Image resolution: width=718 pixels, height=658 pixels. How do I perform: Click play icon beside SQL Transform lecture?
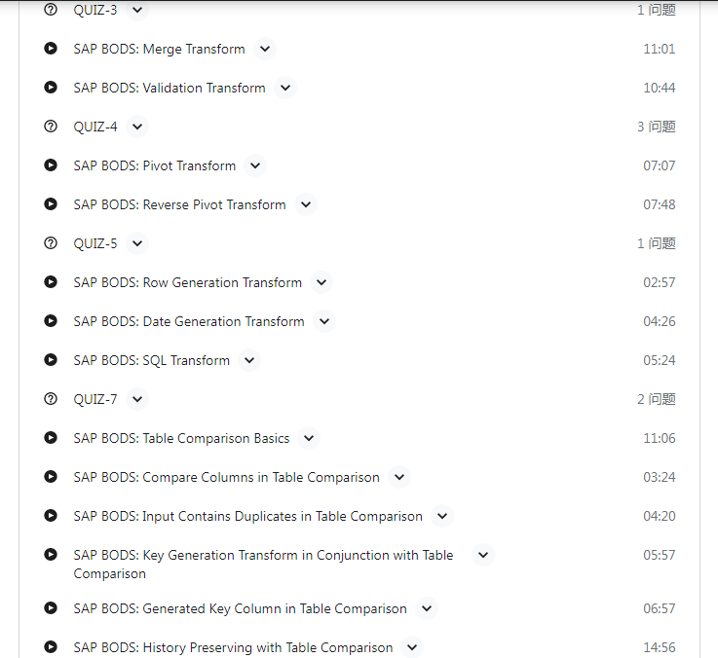coord(51,359)
